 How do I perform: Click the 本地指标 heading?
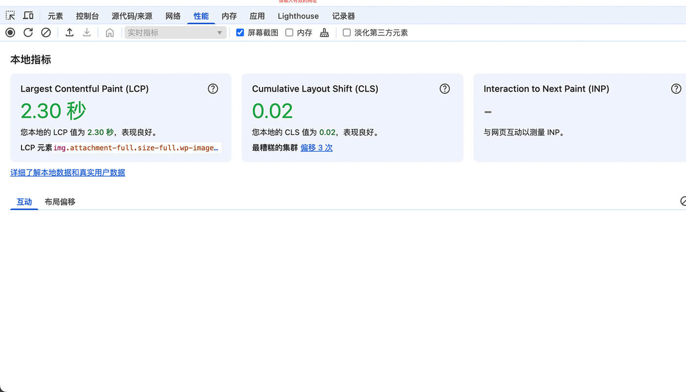click(30, 60)
